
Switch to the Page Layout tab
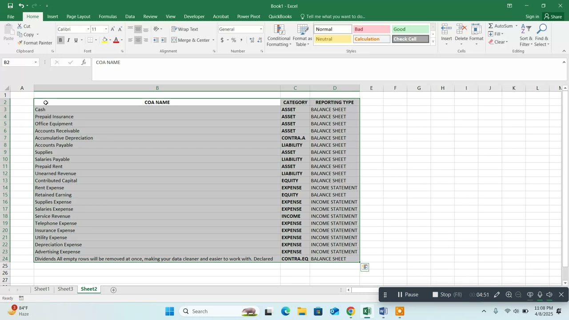pyautogui.click(x=78, y=16)
